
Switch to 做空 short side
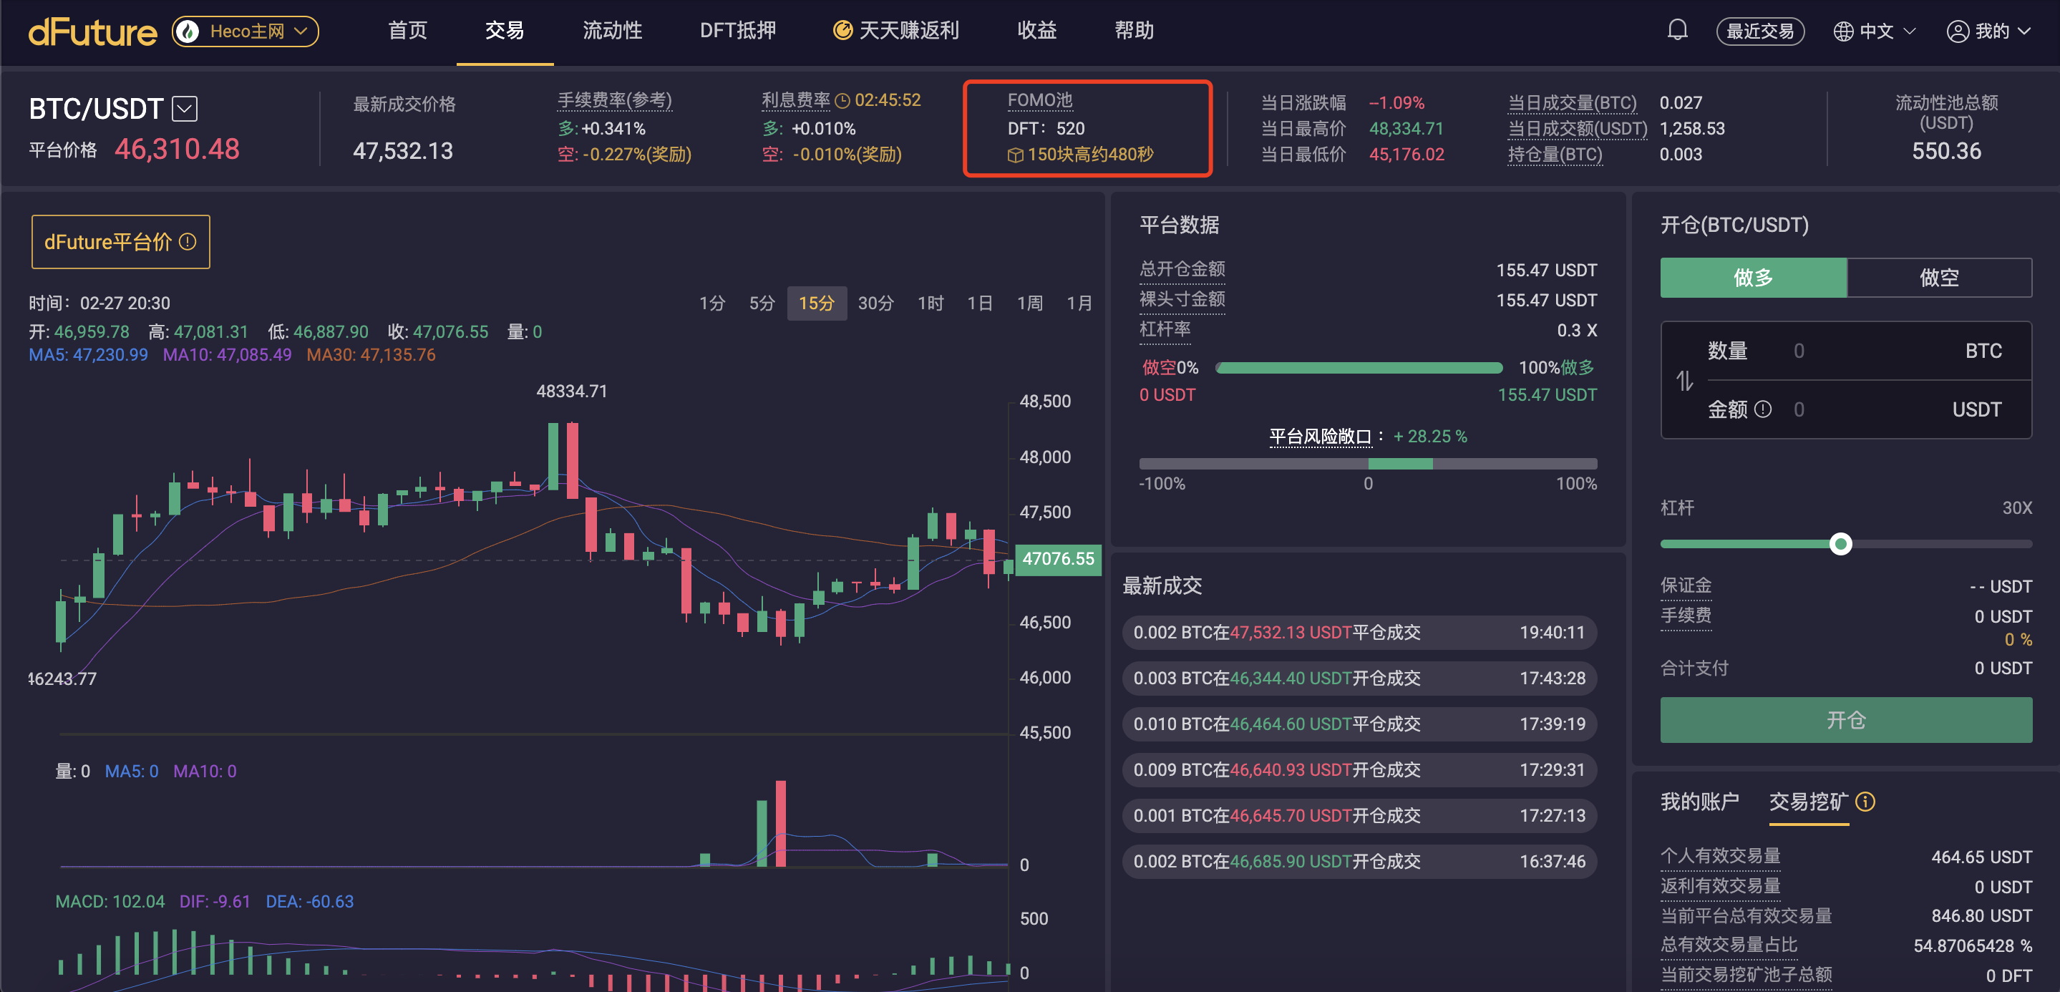(x=1938, y=278)
